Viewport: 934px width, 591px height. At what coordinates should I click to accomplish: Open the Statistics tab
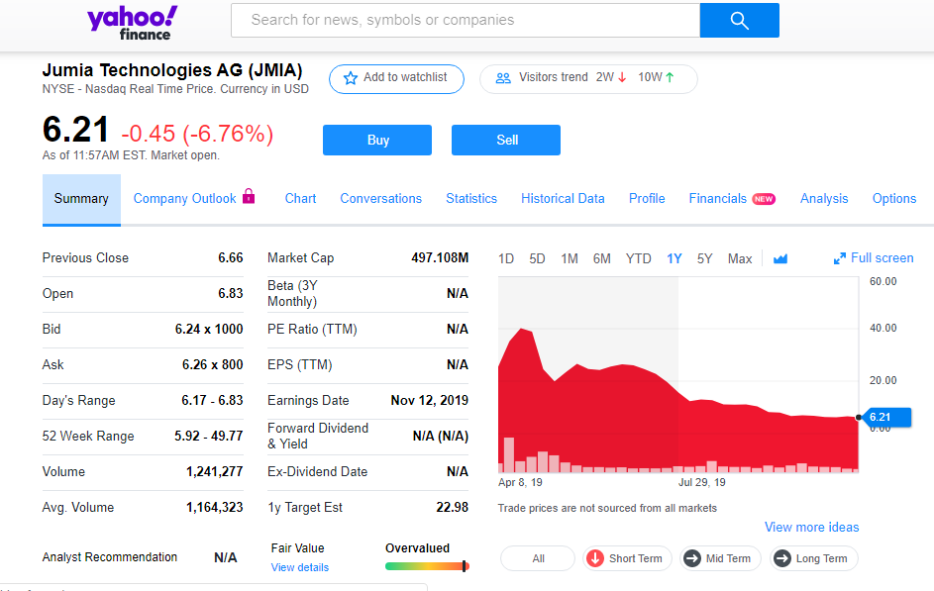[x=471, y=198]
